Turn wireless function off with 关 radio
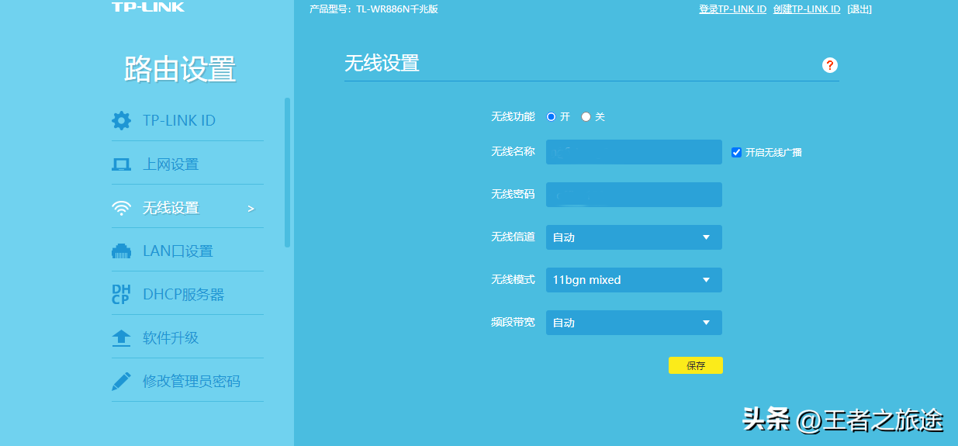 point(586,116)
